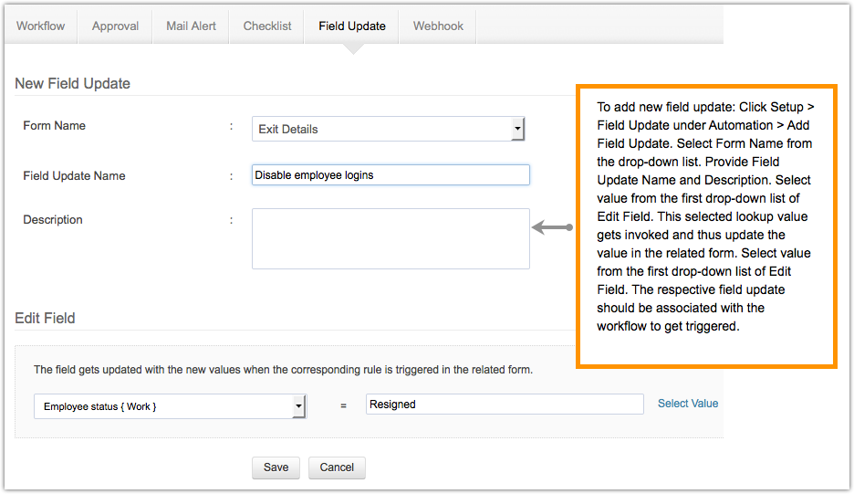Open the Workflow tab
The width and height of the screenshot is (854, 494).
pyautogui.click(x=41, y=26)
